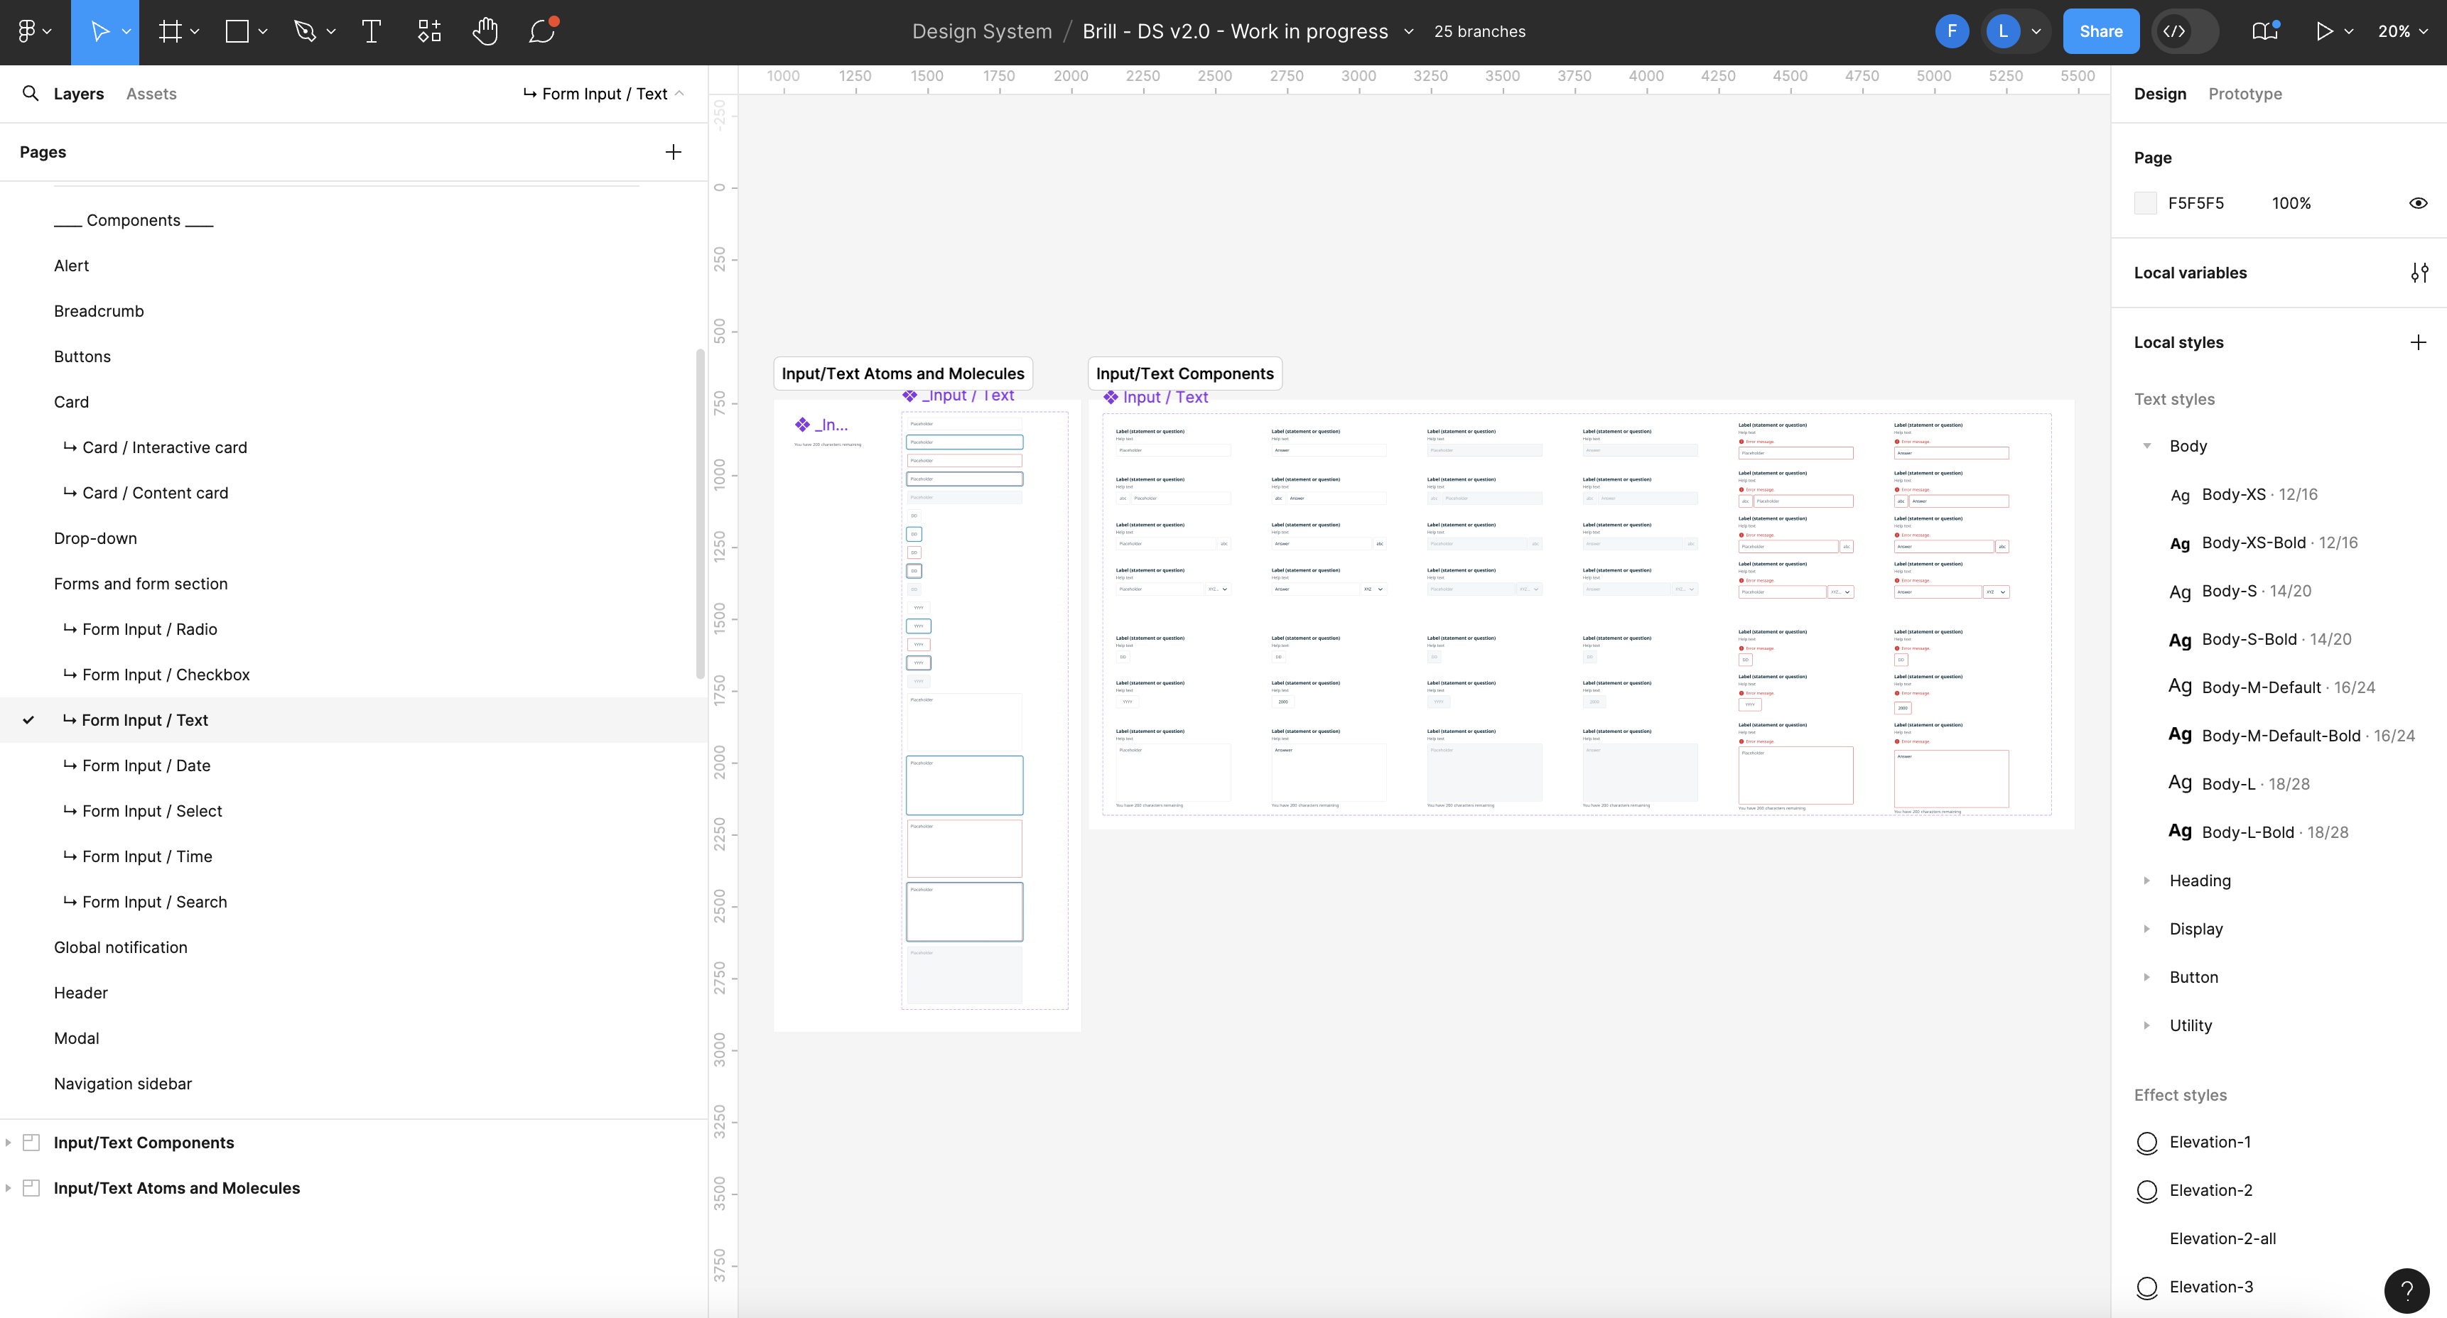Select the Hand tool

[485, 31]
